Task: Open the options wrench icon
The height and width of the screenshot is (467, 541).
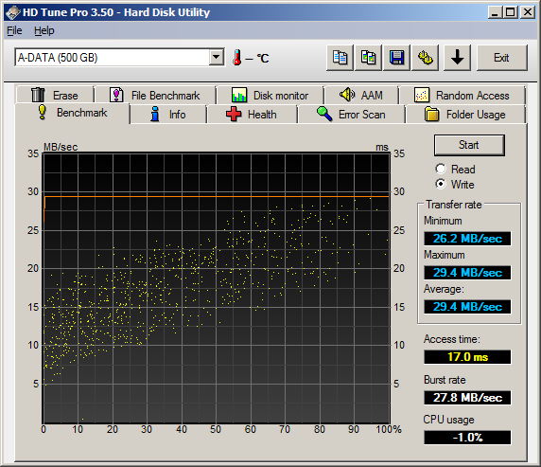Action: pyautogui.click(x=425, y=58)
